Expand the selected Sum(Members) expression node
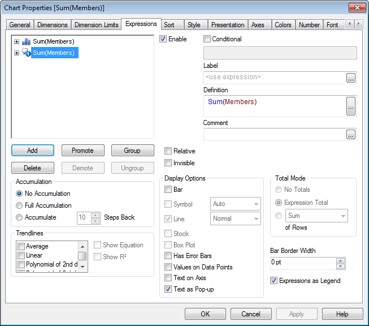Screen dimensions: 369x326 16,53
